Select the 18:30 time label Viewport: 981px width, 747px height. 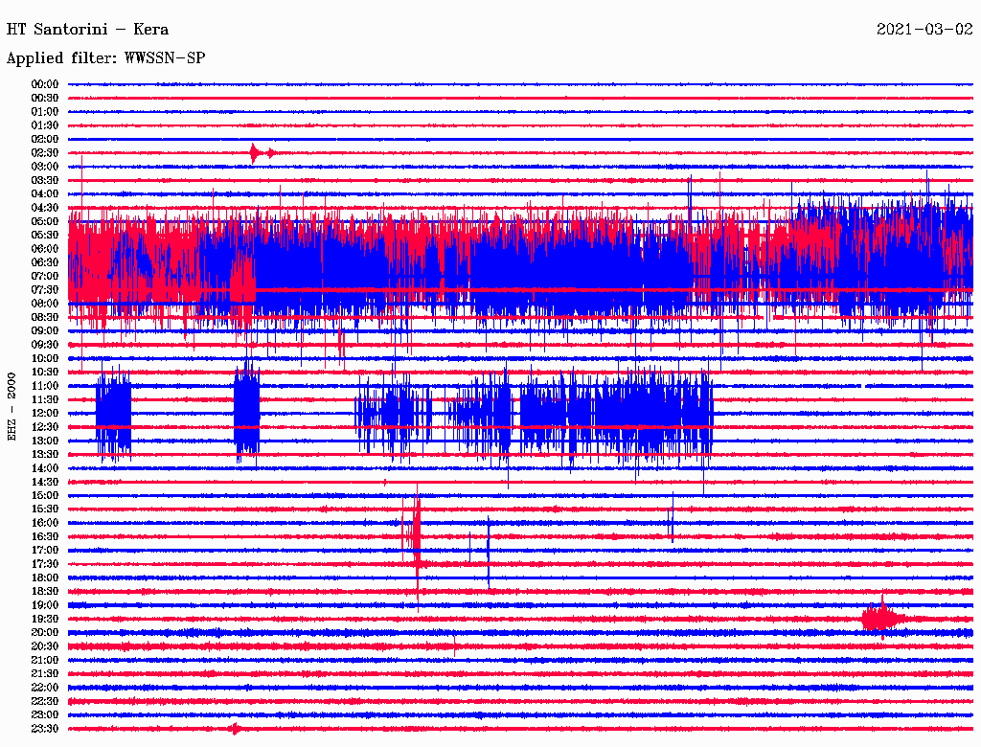[45, 591]
